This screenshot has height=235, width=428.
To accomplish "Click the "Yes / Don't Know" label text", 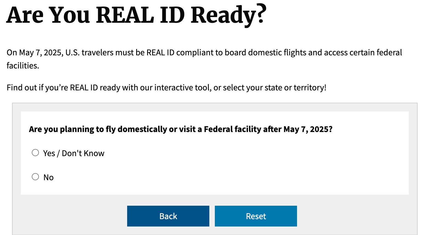I will pos(74,153).
